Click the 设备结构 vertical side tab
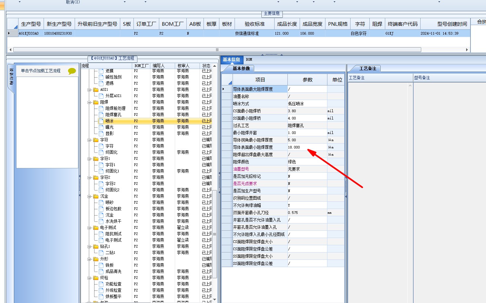This screenshot has width=486, height=303. [11, 77]
